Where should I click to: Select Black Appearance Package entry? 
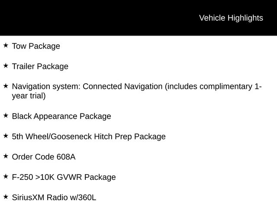point(61,117)
